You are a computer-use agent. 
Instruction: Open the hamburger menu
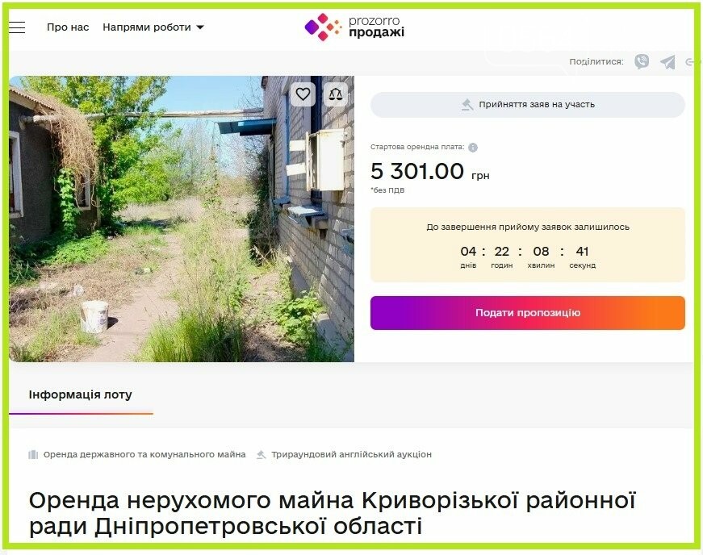(17, 27)
